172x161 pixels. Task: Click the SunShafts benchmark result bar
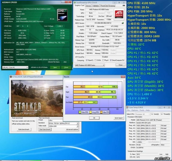[85, 102]
